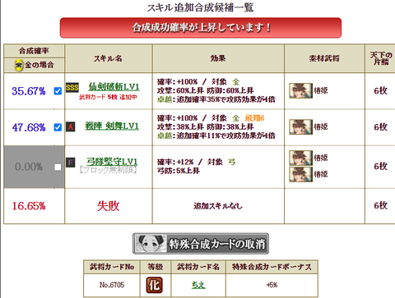Click the +5% bonus cell
This screenshot has height=298, width=395.
coord(272,285)
